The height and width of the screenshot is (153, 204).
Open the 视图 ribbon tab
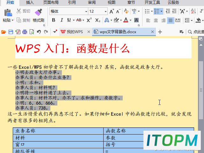pyautogui.click(x=112, y=2)
